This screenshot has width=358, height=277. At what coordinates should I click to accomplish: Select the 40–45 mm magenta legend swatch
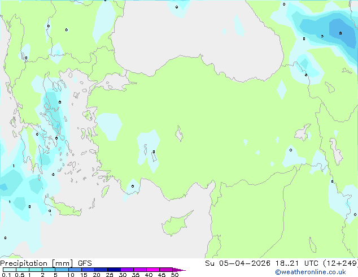click(153, 270)
